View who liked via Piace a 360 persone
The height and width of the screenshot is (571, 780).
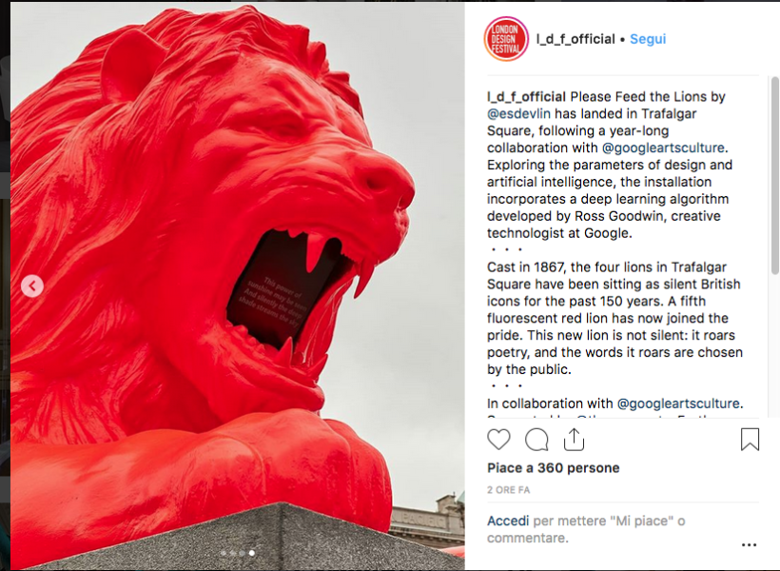tap(554, 468)
